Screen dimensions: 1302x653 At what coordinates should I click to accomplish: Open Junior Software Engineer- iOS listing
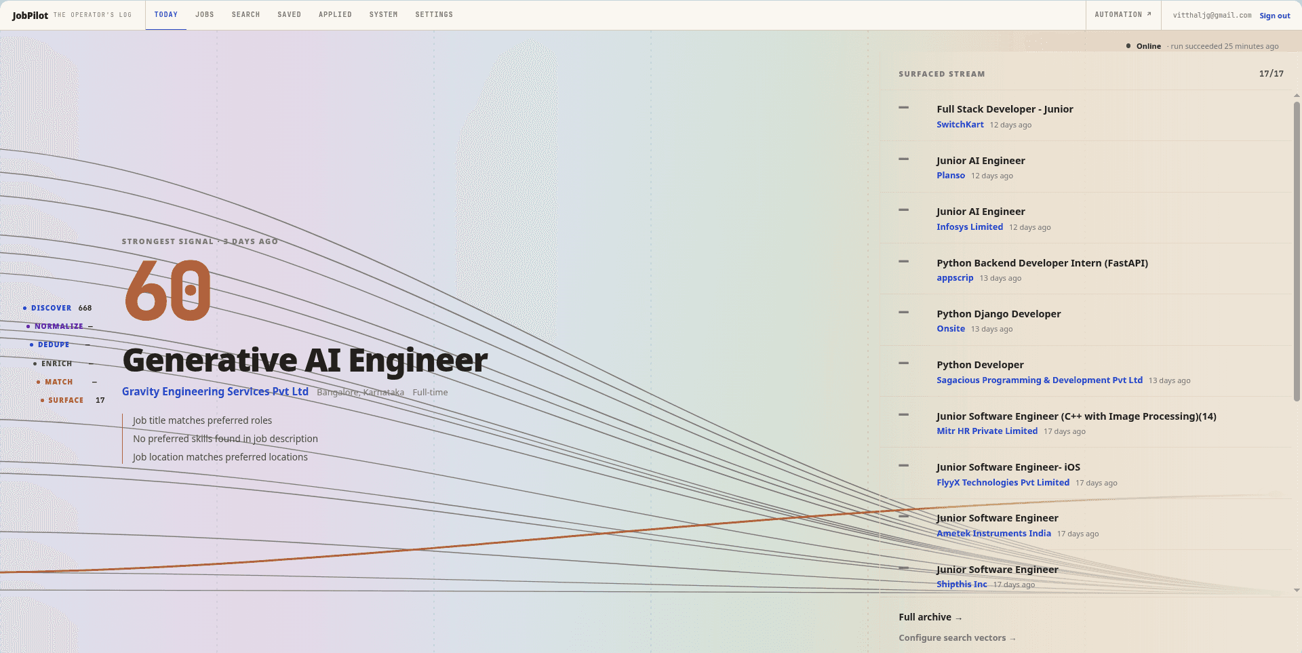1008,467
